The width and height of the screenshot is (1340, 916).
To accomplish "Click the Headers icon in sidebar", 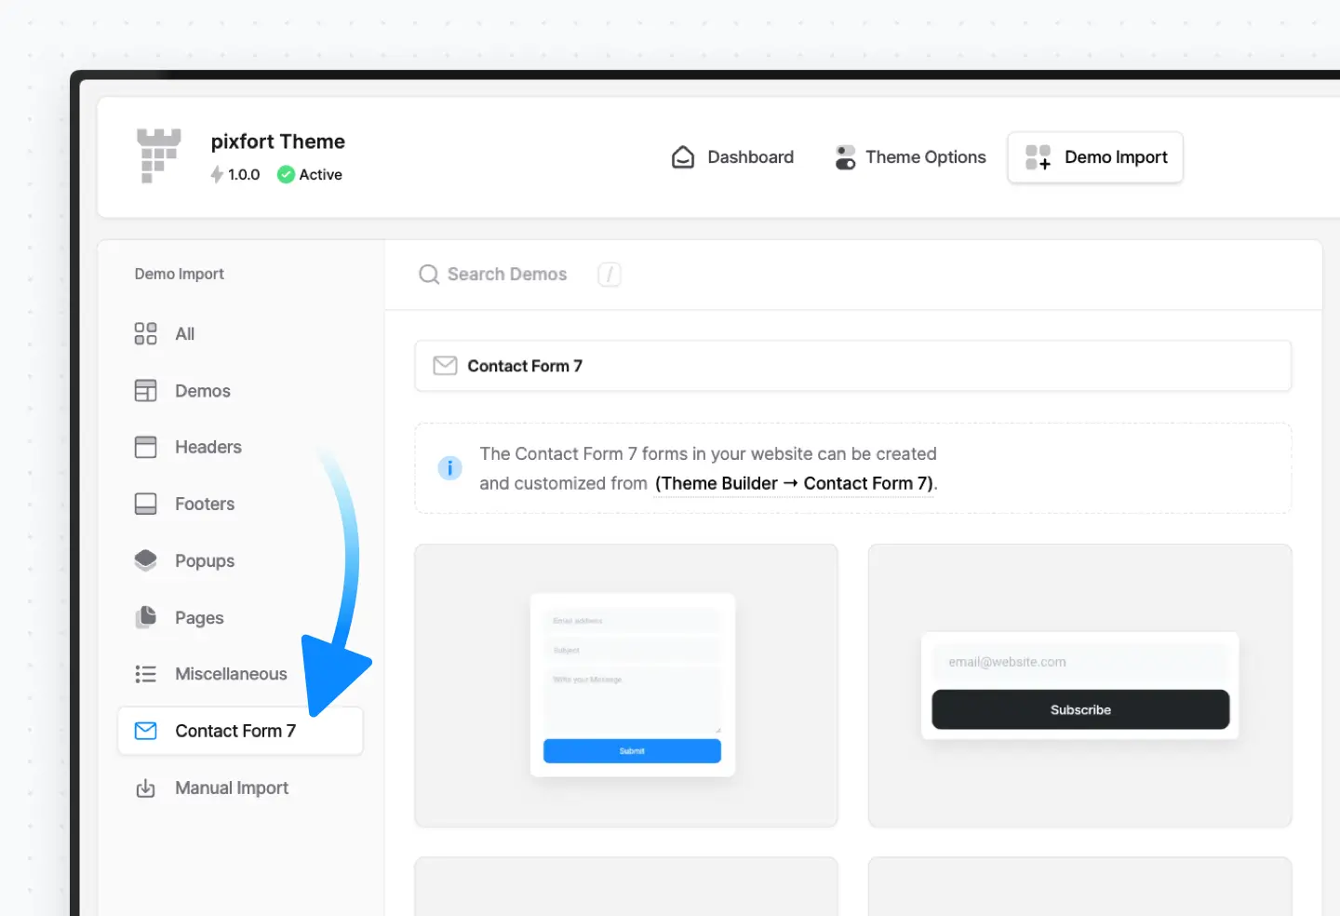I will [145, 447].
